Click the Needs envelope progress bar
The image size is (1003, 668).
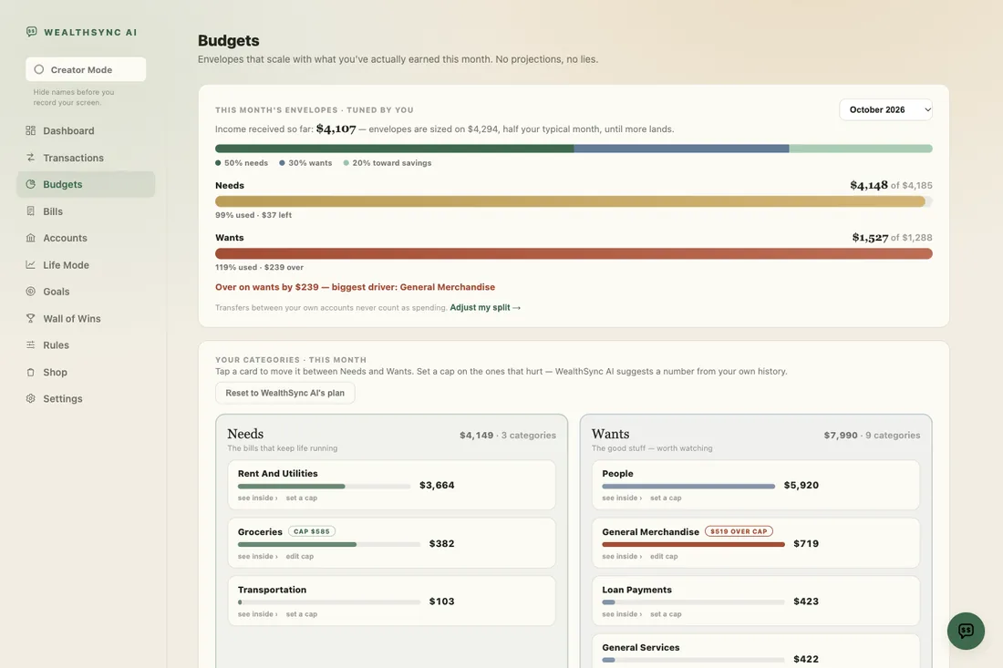(x=574, y=201)
